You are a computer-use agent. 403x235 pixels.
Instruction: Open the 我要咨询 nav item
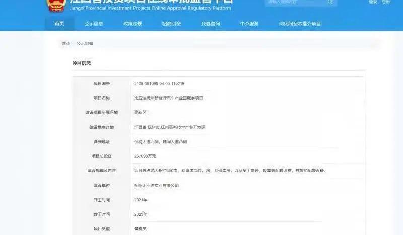[211, 24]
